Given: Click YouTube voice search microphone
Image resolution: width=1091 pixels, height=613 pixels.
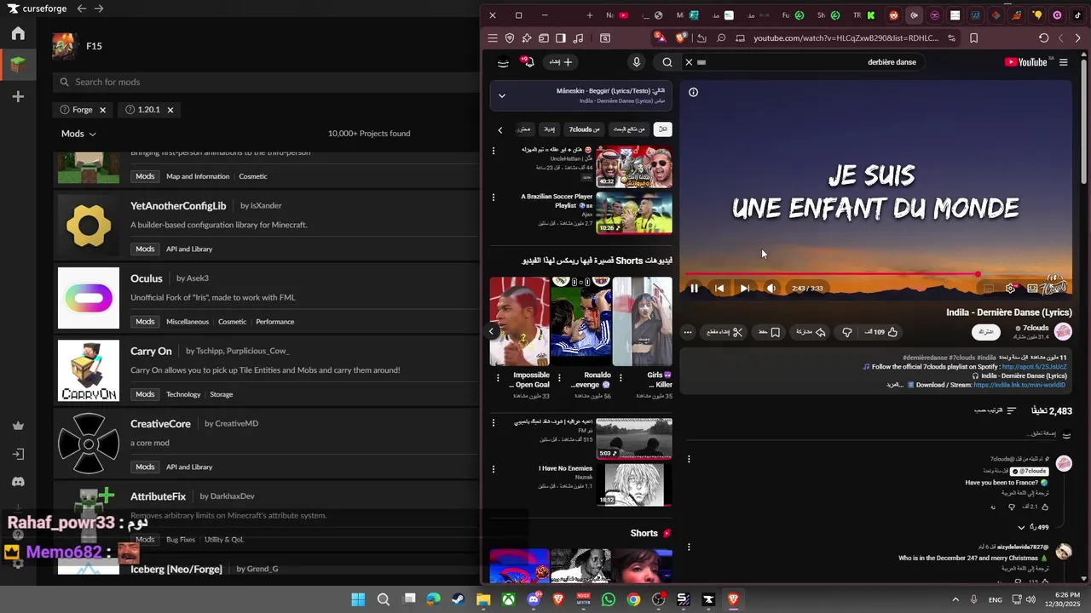Looking at the screenshot, I should pyautogui.click(x=636, y=62).
